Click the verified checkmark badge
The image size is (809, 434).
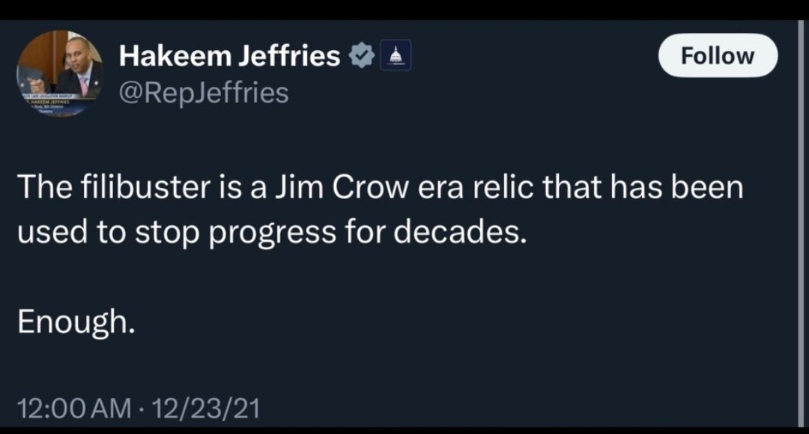[362, 55]
